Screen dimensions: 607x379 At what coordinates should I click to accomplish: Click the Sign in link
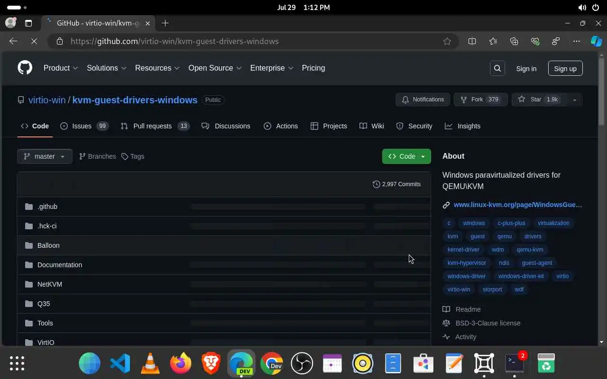(526, 68)
